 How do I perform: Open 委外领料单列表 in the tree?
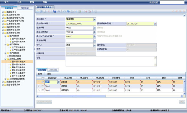19,65
